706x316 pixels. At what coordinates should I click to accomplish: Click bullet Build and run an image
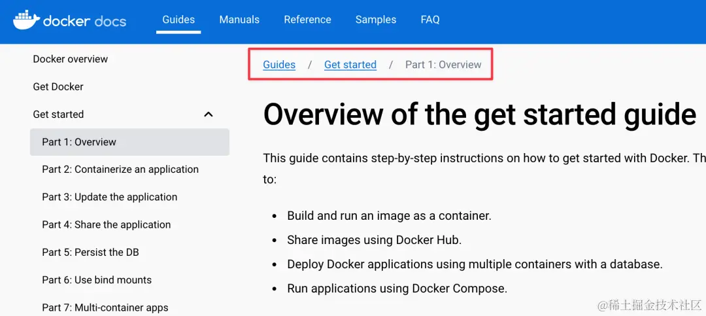(x=389, y=215)
